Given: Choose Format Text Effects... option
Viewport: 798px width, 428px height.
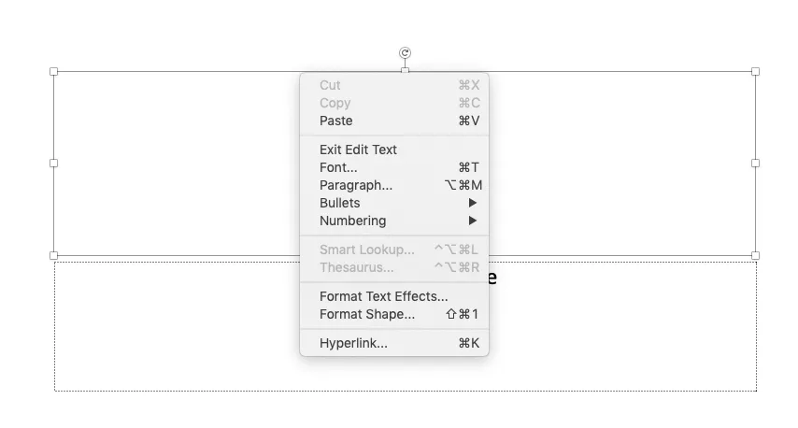Looking at the screenshot, I should 383,296.
